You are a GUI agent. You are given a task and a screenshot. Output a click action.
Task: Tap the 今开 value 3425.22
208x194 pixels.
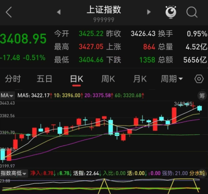pyautogui.click(x=91, y=34)
